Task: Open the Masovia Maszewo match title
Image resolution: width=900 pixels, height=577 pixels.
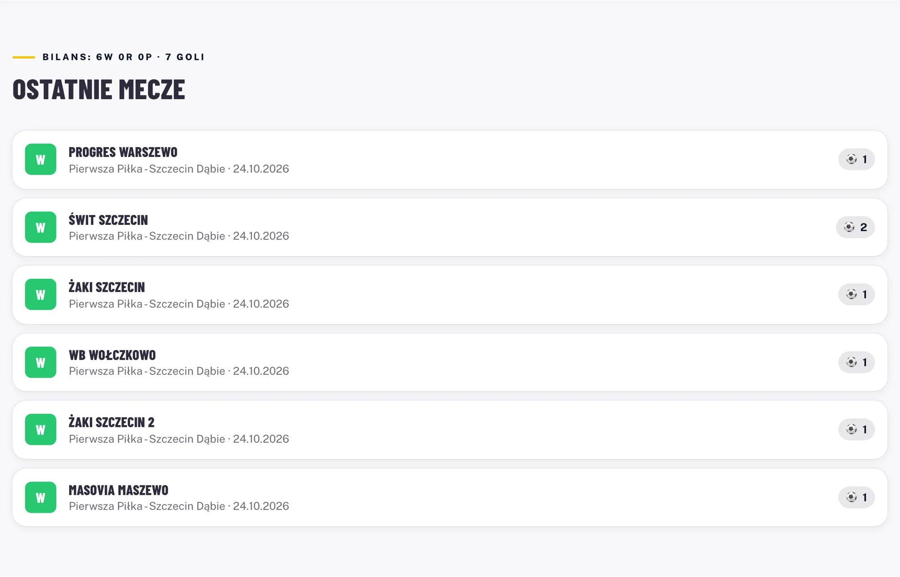Action: [x=118, y=490]
